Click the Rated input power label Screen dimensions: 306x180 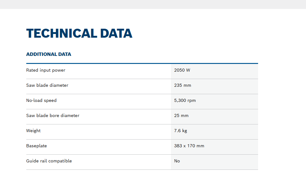coord(46,70)
